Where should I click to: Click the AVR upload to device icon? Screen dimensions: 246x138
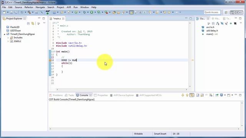pyautogui.click(x=48, y=12)
